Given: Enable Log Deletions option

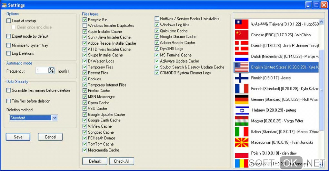Looking at the screenshot, I should pos(9,53).
